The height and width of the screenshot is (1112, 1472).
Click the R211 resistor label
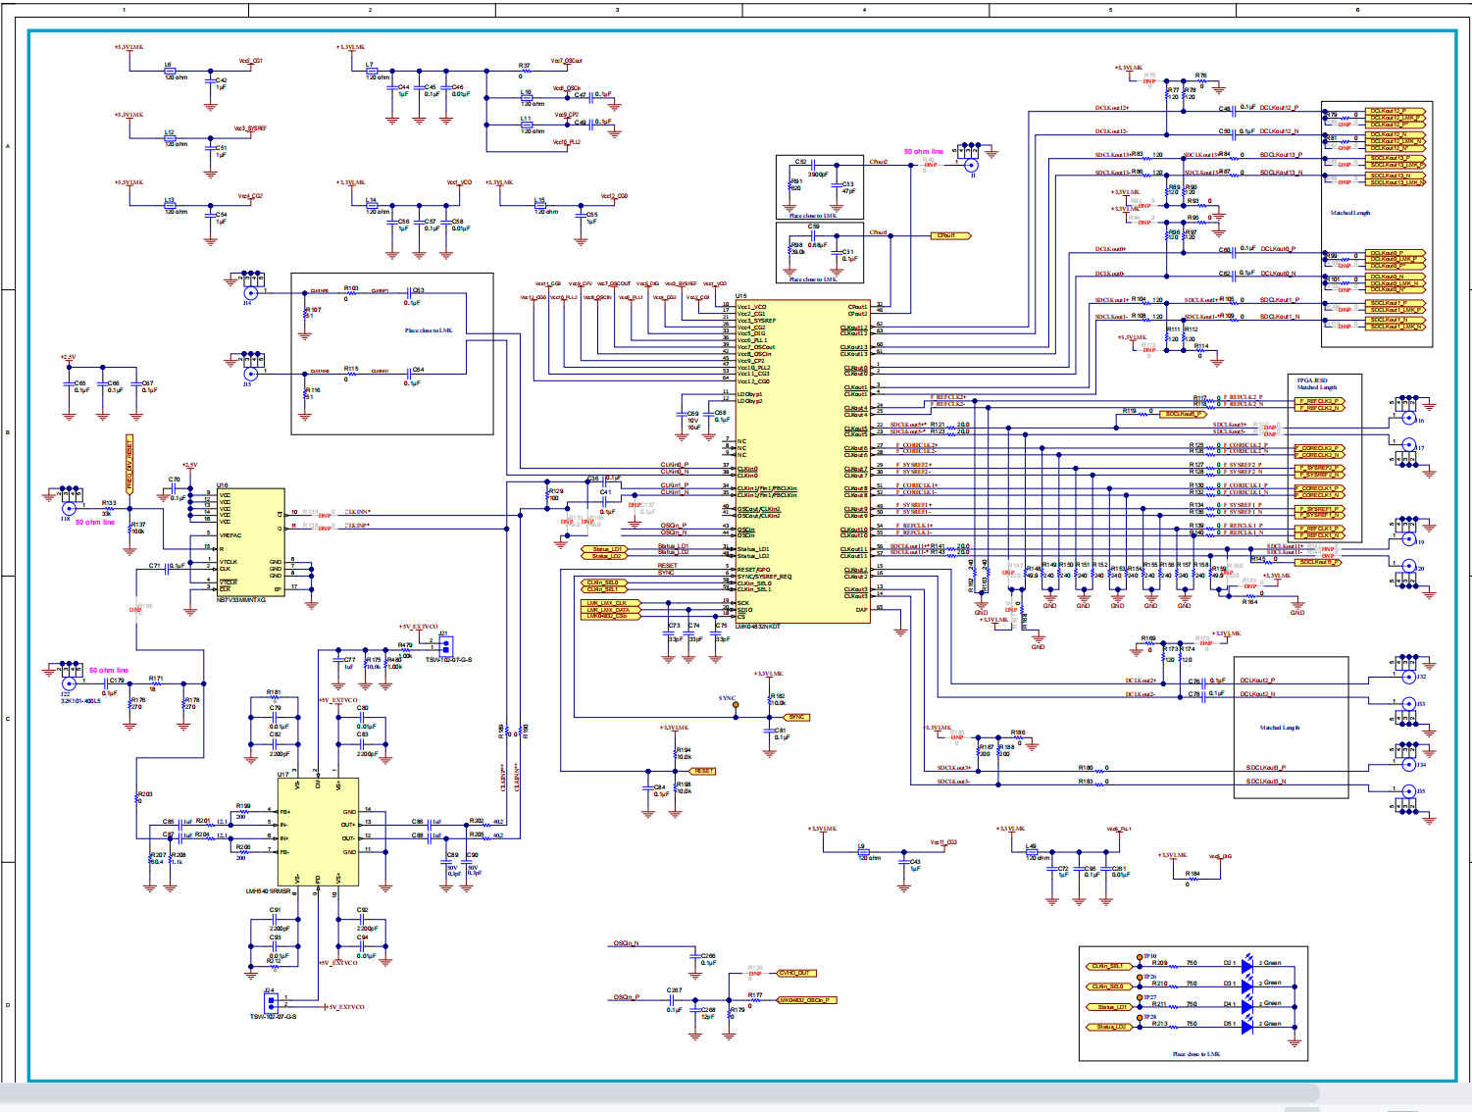coord(1160,1004)
